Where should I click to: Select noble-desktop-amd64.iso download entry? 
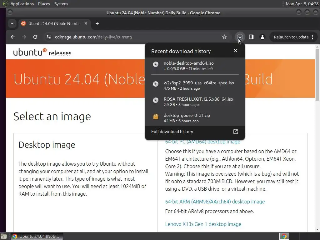195,66
